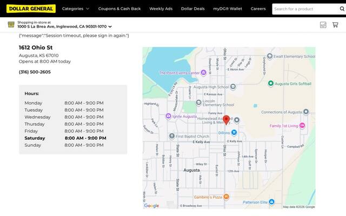Screen dimensions: 346x216
Task: Click 'Opens at 8:00 AM today' text
Action: tap(45, 62)
